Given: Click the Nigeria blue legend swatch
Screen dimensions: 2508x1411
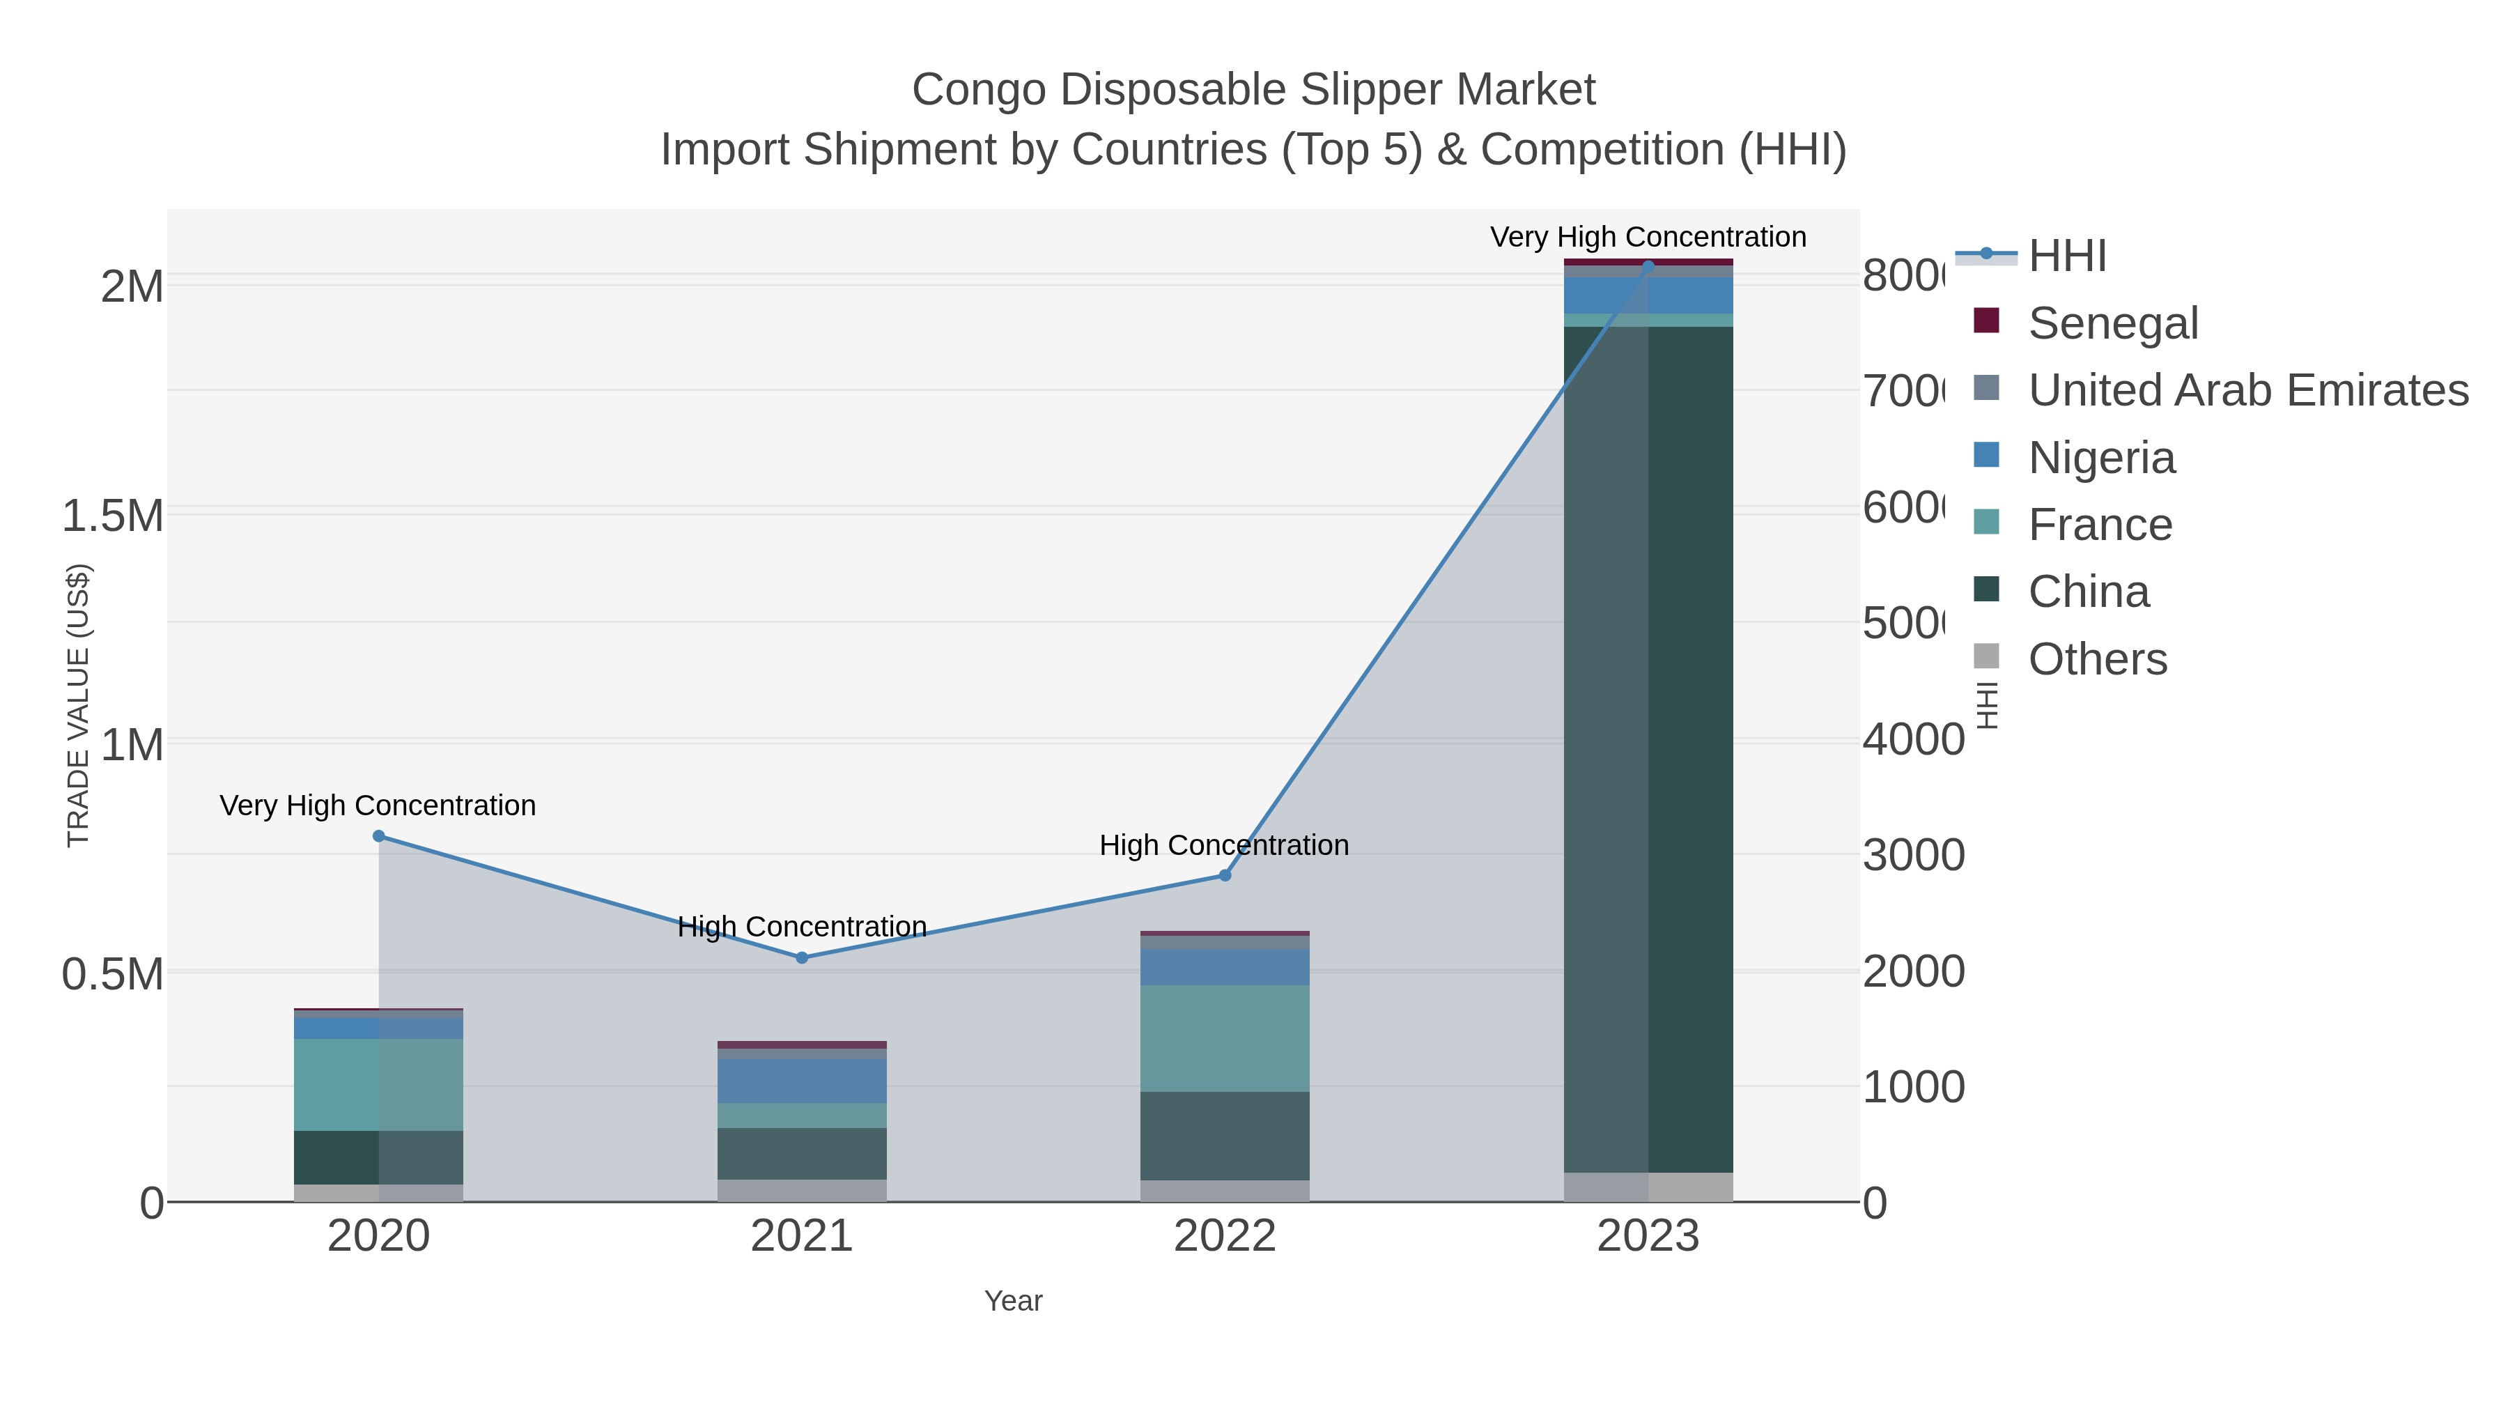Looking at the screenshot, I should pyautogui.click(x=1986, y=455).
